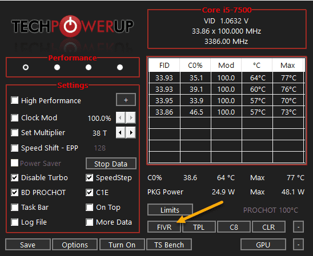Select the first Performance profile radio button
Viewport: 313px width, 256px height.
click(26, 67)
